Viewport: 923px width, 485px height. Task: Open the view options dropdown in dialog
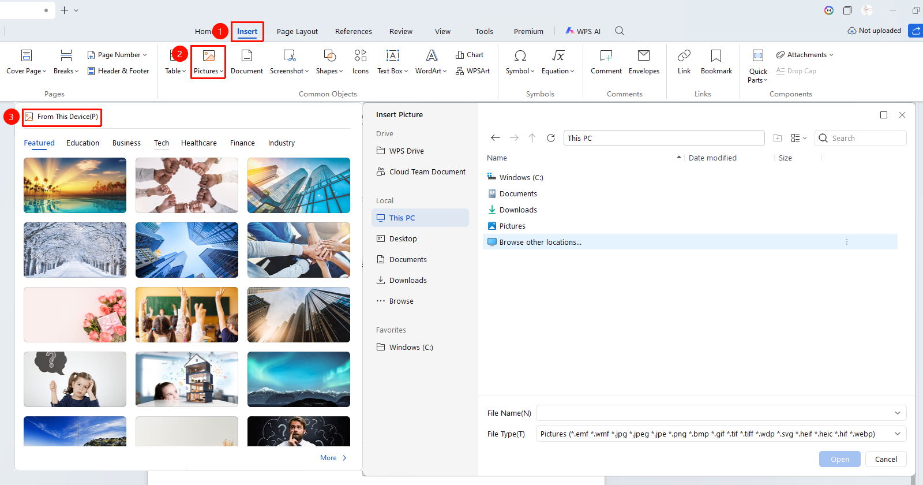(x=799, y=138)
